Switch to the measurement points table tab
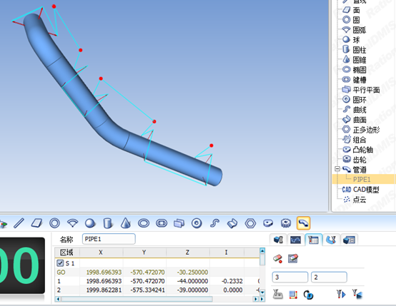 [x=313, y=240]
